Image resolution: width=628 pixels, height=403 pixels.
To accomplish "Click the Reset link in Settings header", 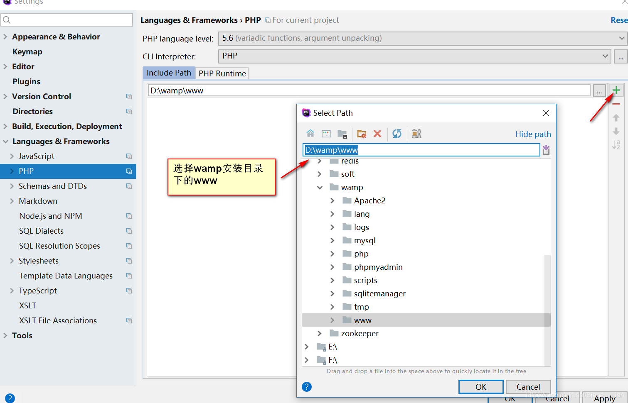I will tap(619, 20).
